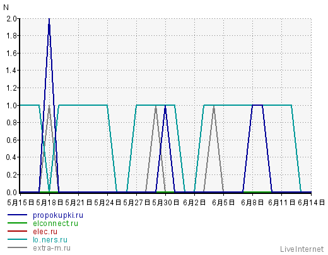Click the gray extra-m.ru legend line
This screenshot has height=255, width=328.
17,247
